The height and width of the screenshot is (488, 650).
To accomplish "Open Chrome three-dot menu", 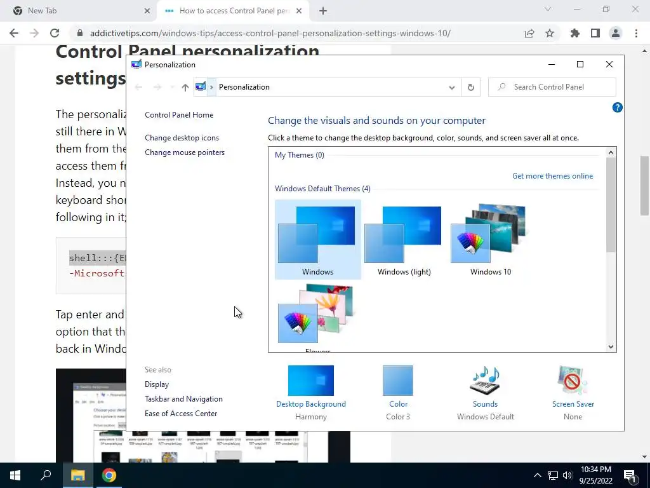I will [636, 33].
